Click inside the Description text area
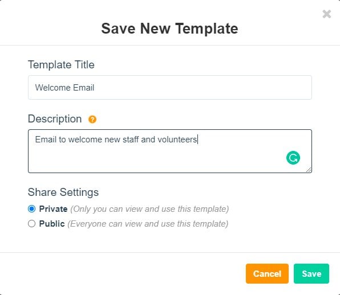340x295 pixels. point(170,151)
